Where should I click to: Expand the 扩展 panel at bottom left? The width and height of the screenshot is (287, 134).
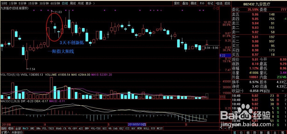5,132
